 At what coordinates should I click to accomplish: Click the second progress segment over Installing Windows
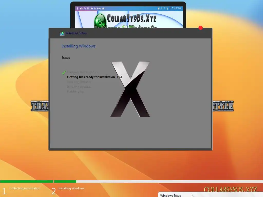coord(65,181)
